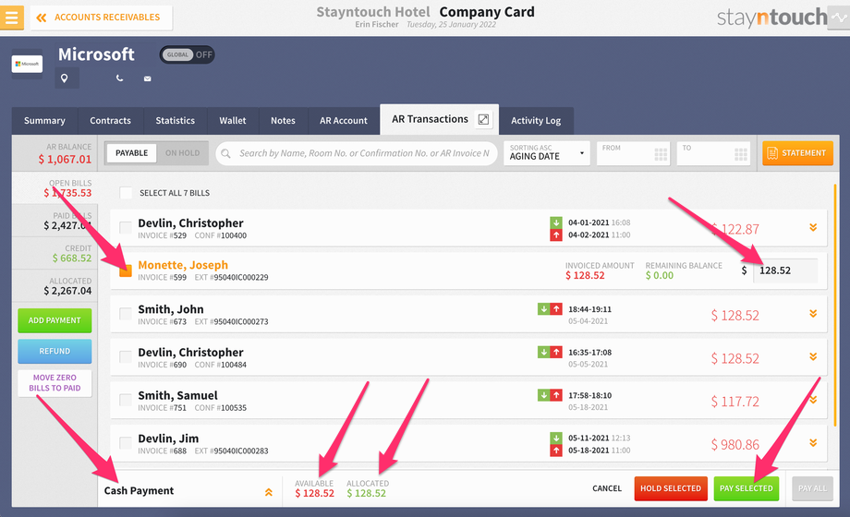This screenshot has width=850, height=517.
Task: Click the Pay Selected button
Action: coord(746,488)
